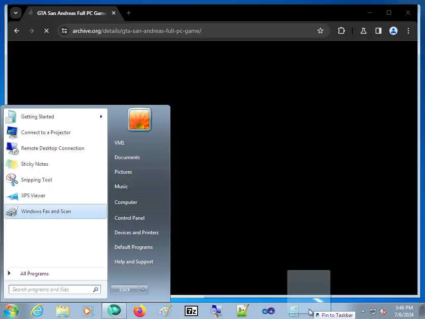Image resolution: width=425 pixels, height=319 pixels.
Task: Open Paint from the taskbar
Action: pos(165,311)
